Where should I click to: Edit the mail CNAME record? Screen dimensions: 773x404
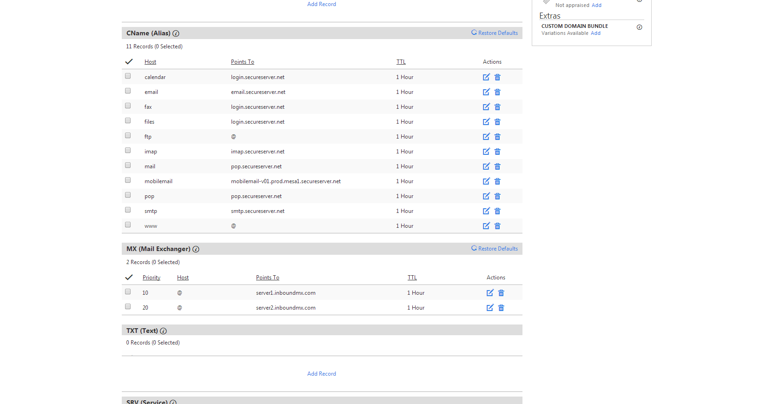[x=486, y=166]
